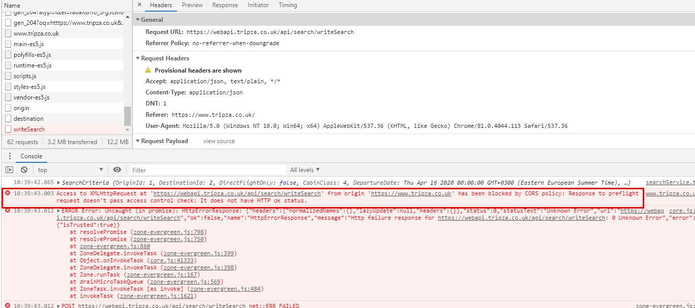This screenshot has width=695, height=308.
Task: Show the console sidebar
Action: (10, 170)
